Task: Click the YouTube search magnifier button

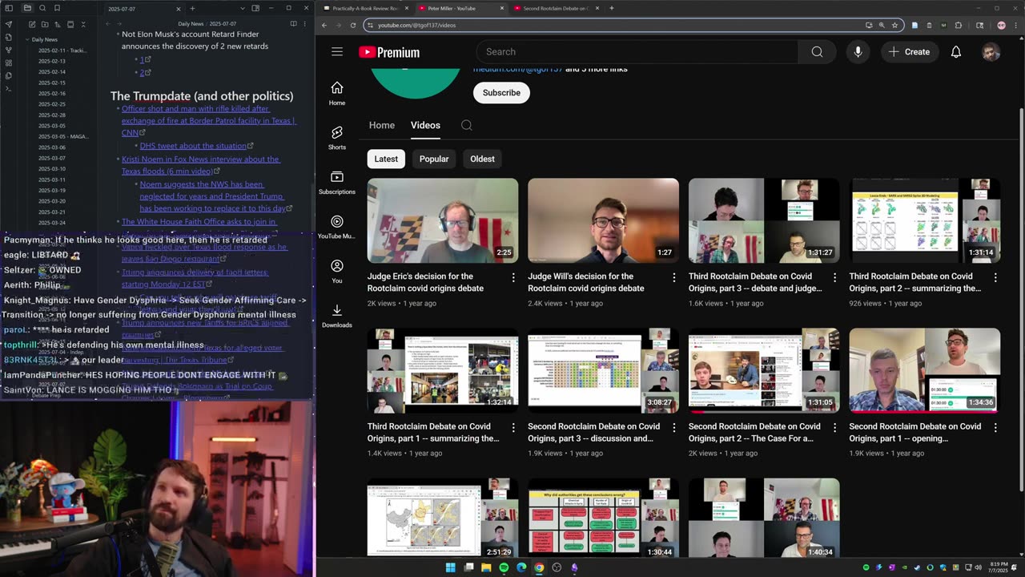Action: pos(817,52)
